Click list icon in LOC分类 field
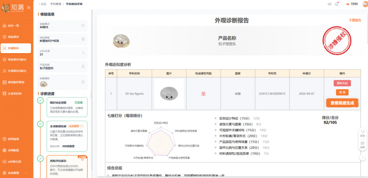The image size is (368, 178). [83, 53]
